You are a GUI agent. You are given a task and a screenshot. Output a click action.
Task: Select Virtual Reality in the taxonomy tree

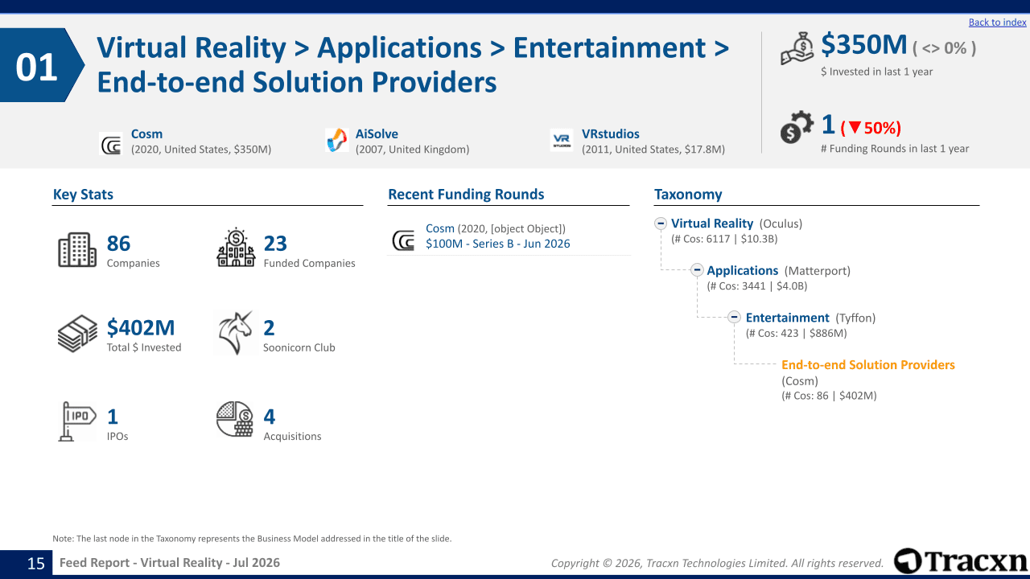pyautogui.click(x=712, y=224)
